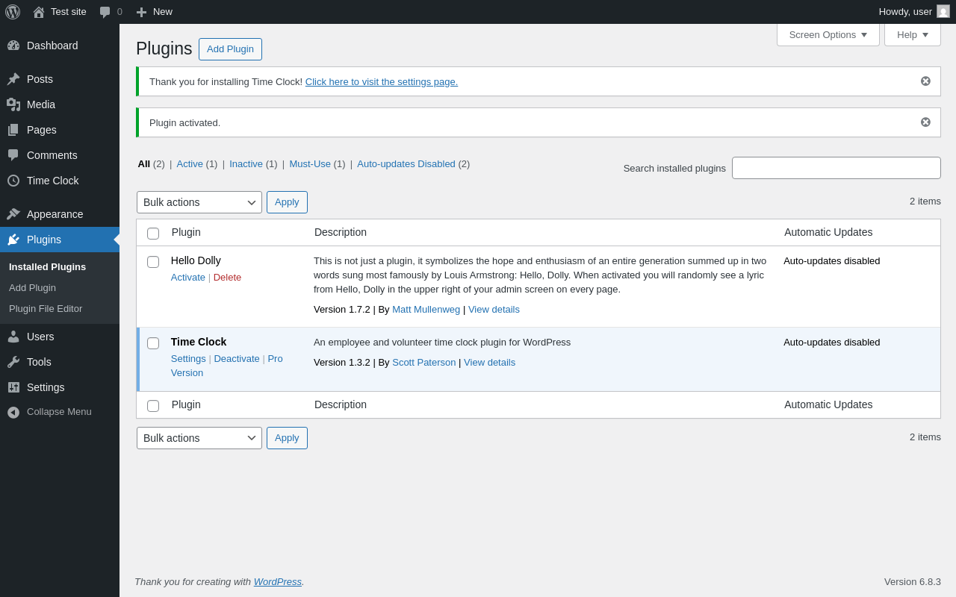Open the top Bulk actions dropdown
The width and height of the screenshot is (956, 597).
point(199,202)
